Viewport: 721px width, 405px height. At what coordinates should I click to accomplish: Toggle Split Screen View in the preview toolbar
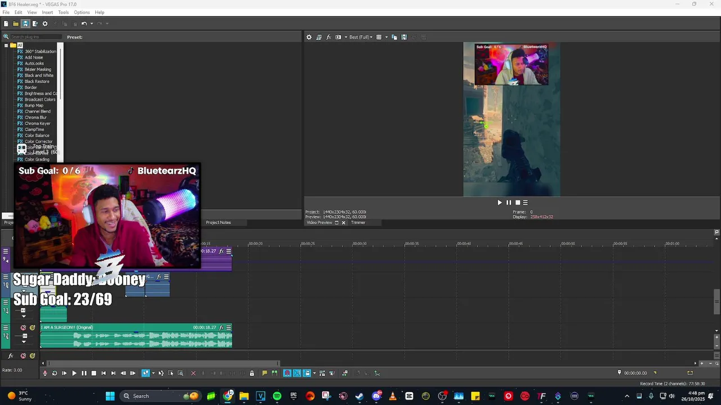point(338,37)
